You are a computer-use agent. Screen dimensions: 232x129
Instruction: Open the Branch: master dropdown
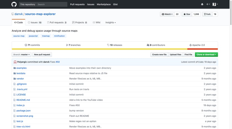pos(22,55)
